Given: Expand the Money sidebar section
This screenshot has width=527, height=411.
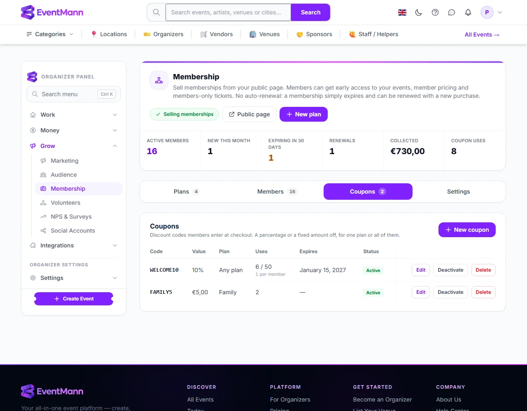Looking at the screenshot, I should pos(74,130).
